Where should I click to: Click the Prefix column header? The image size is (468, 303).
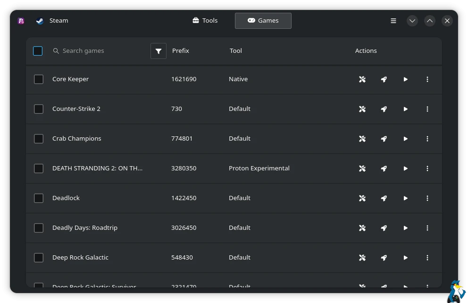(181, 51)
